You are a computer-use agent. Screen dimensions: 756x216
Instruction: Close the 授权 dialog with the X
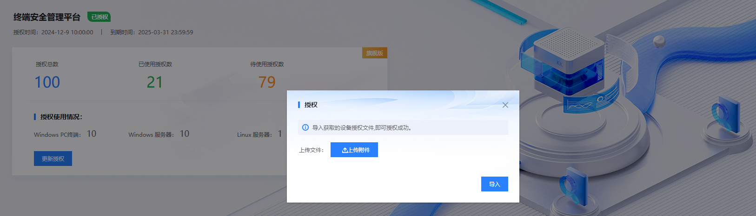(505, 105)
